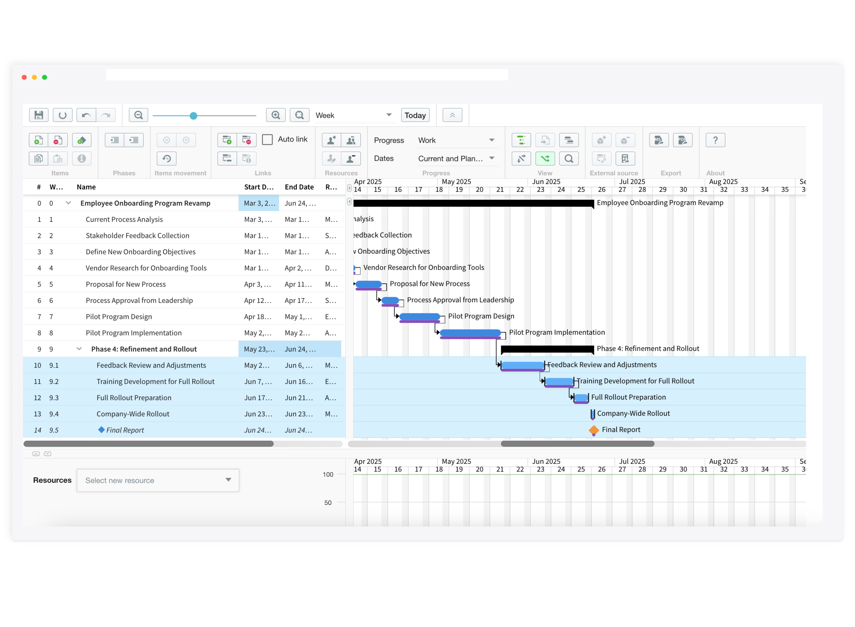Screen dimensions: 855x627
Task: Click the Start Date column header
Action: click(x=259, y=187)
